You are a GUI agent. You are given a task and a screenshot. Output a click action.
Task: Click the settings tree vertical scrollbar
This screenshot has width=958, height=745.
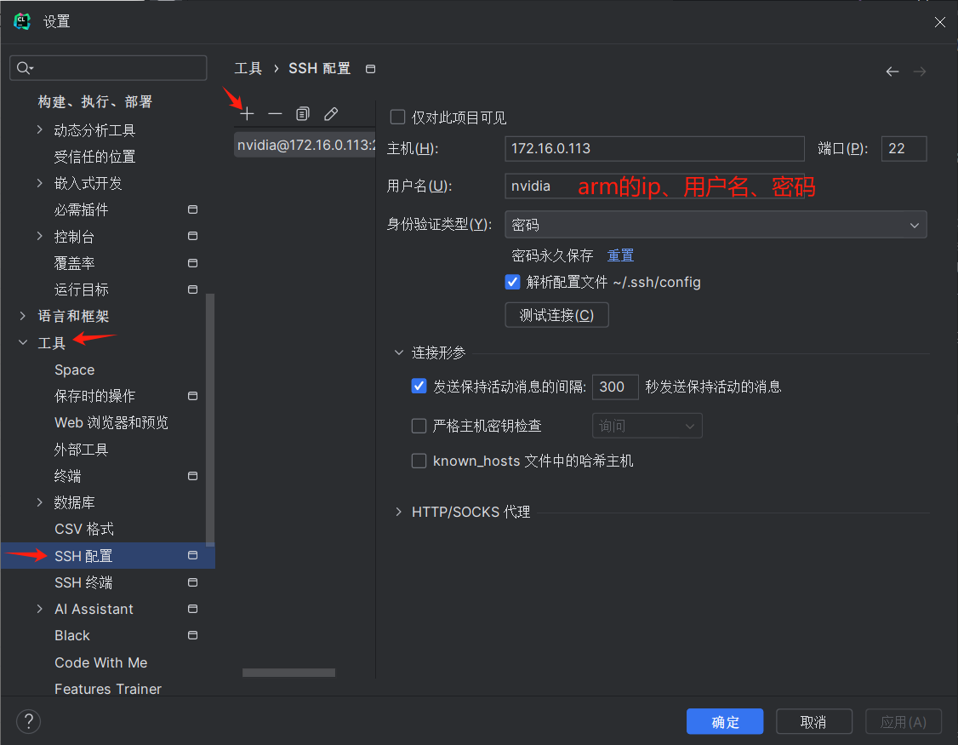tap(210, 420)
